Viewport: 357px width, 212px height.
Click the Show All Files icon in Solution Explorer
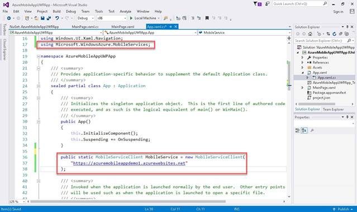pyautogui.click(x=346, y=34)
